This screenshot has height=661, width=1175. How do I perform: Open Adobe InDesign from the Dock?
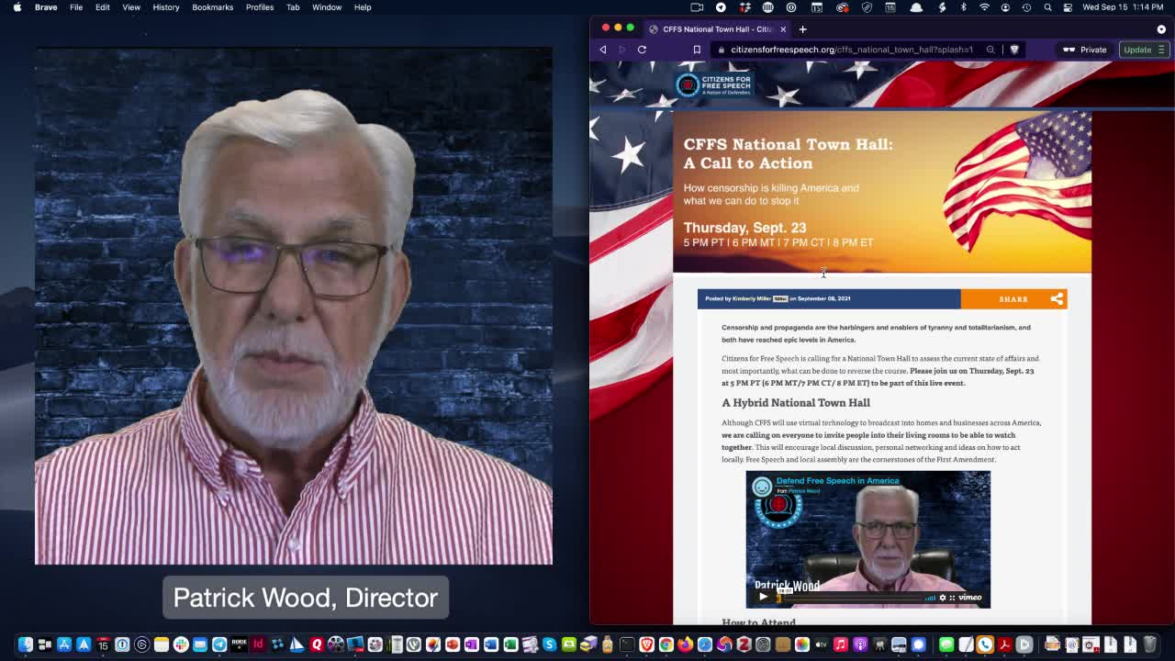pos(258,644)
